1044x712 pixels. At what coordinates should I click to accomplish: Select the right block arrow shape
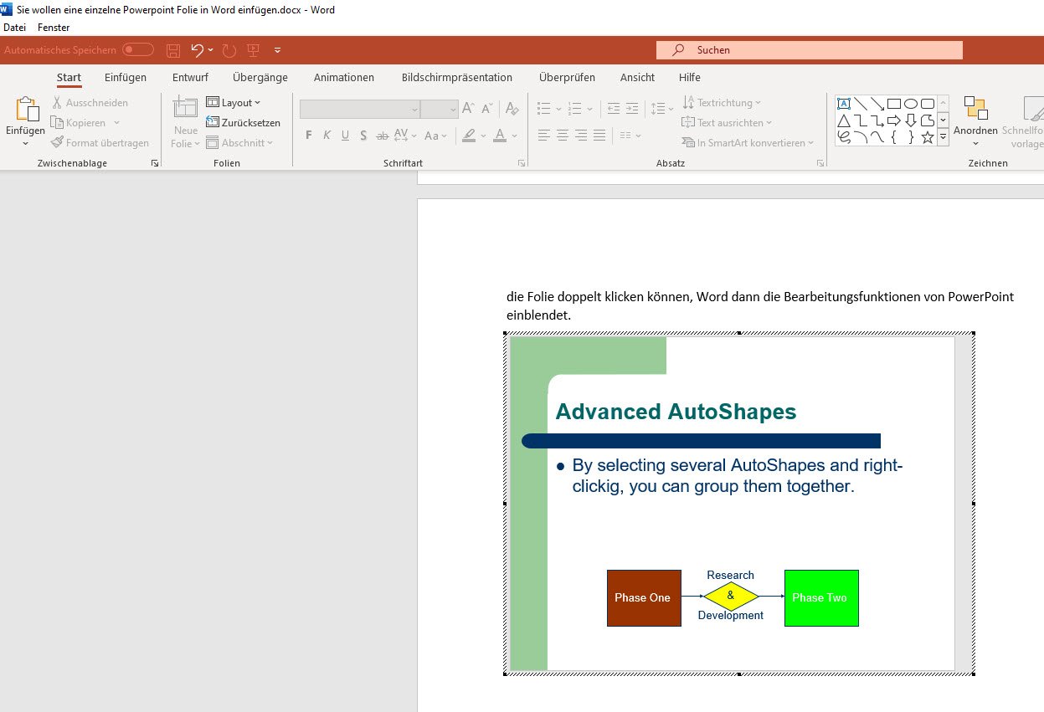tap(894, 120)
